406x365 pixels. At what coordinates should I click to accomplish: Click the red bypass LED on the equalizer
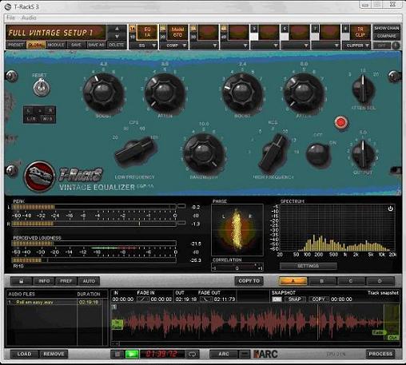click(340, 122)
